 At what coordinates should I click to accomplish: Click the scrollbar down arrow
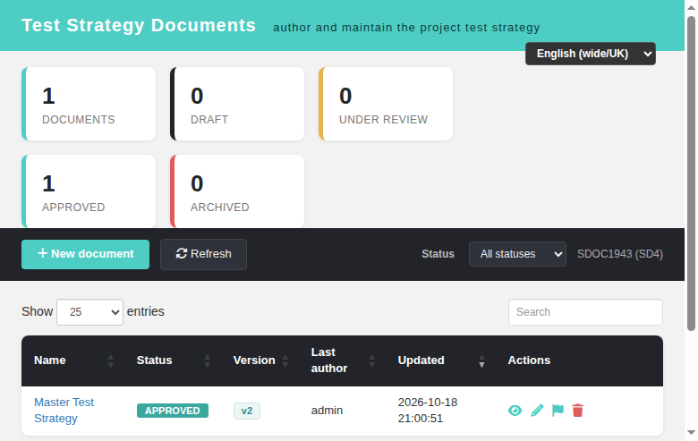pos(691,433)
